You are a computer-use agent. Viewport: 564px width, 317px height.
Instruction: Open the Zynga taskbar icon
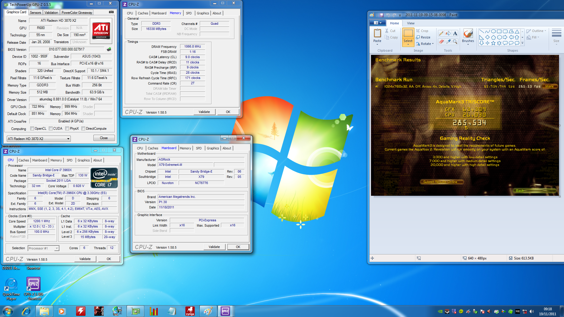(190, 311)
